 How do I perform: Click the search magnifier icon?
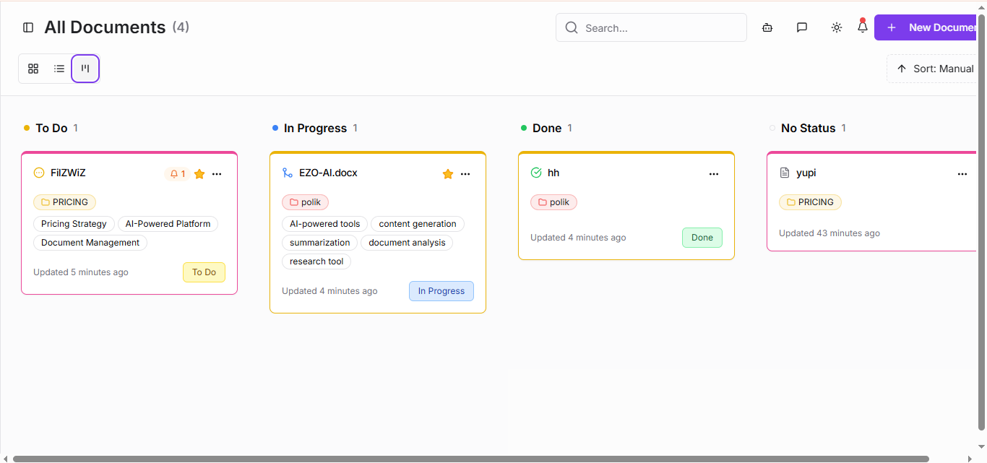(572, 27)
